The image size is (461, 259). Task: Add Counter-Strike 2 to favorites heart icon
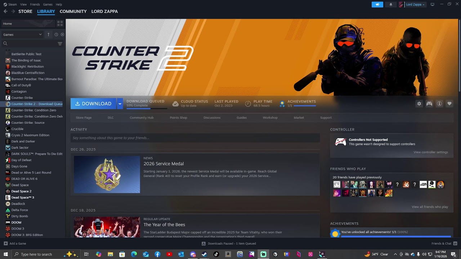click(449, 104)
